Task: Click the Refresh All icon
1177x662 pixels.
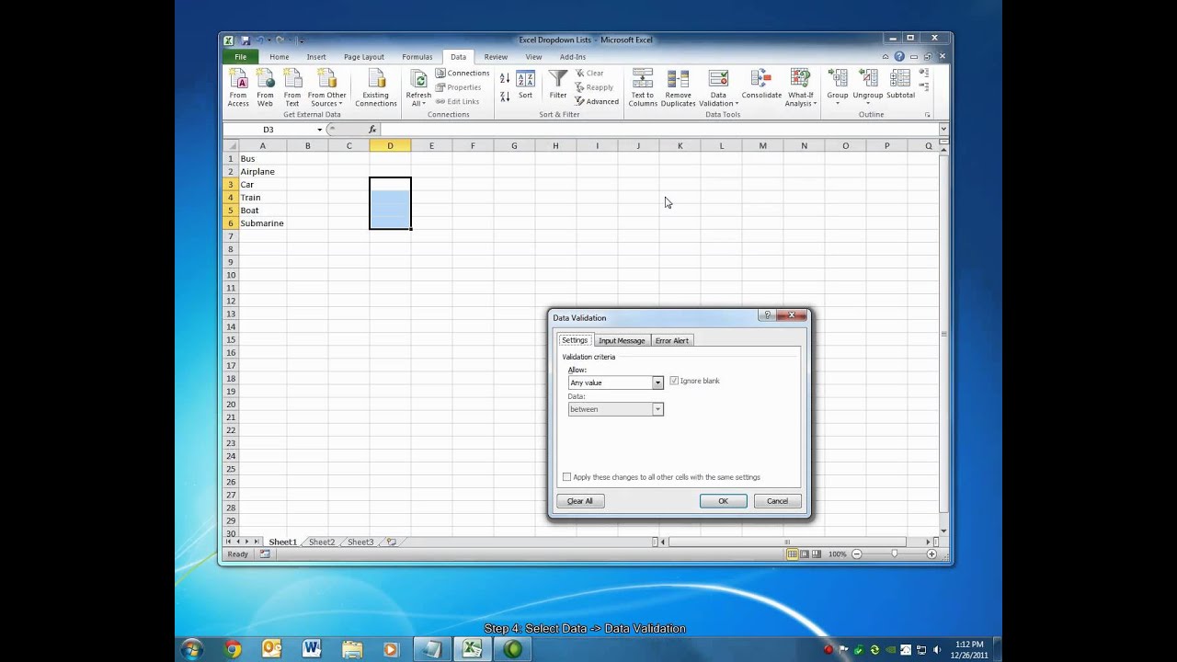Action: 418,88
